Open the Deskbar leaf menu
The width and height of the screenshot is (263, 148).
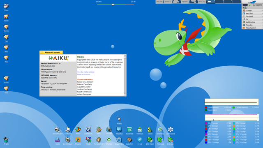point(252,2)
